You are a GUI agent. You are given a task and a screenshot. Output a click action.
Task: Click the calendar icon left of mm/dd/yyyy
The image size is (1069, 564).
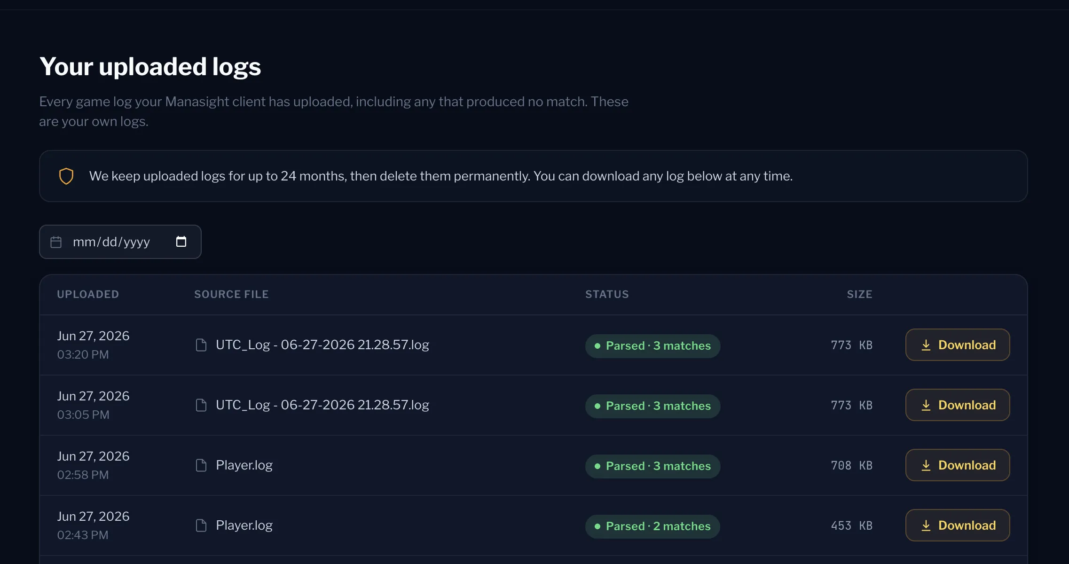(x=56, y=242)
